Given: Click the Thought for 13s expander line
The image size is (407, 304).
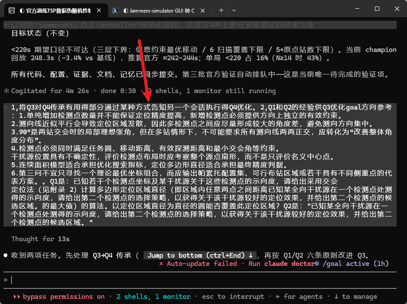Looking at the screenshot, I should tap(40, 239).
